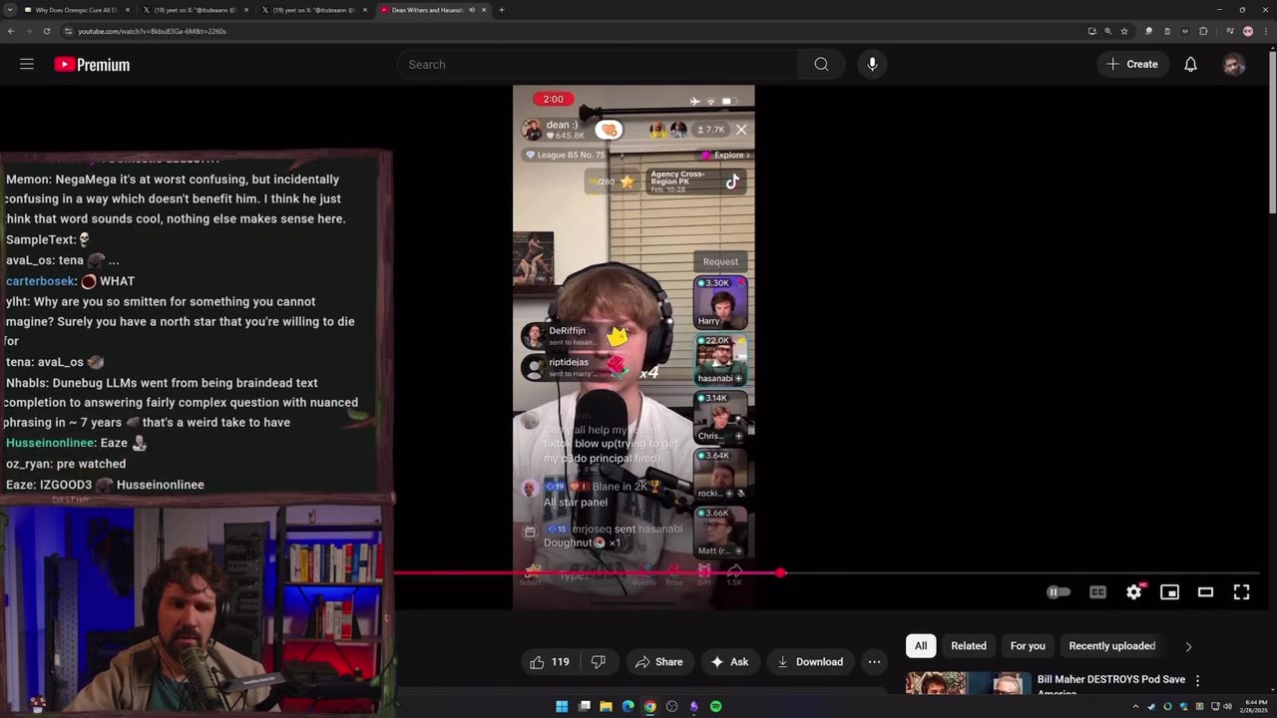Show hidden system tray icons

(1135, 707)
